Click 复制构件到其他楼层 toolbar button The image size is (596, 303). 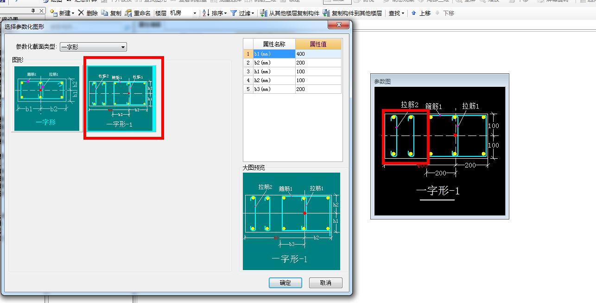point(352,13)
